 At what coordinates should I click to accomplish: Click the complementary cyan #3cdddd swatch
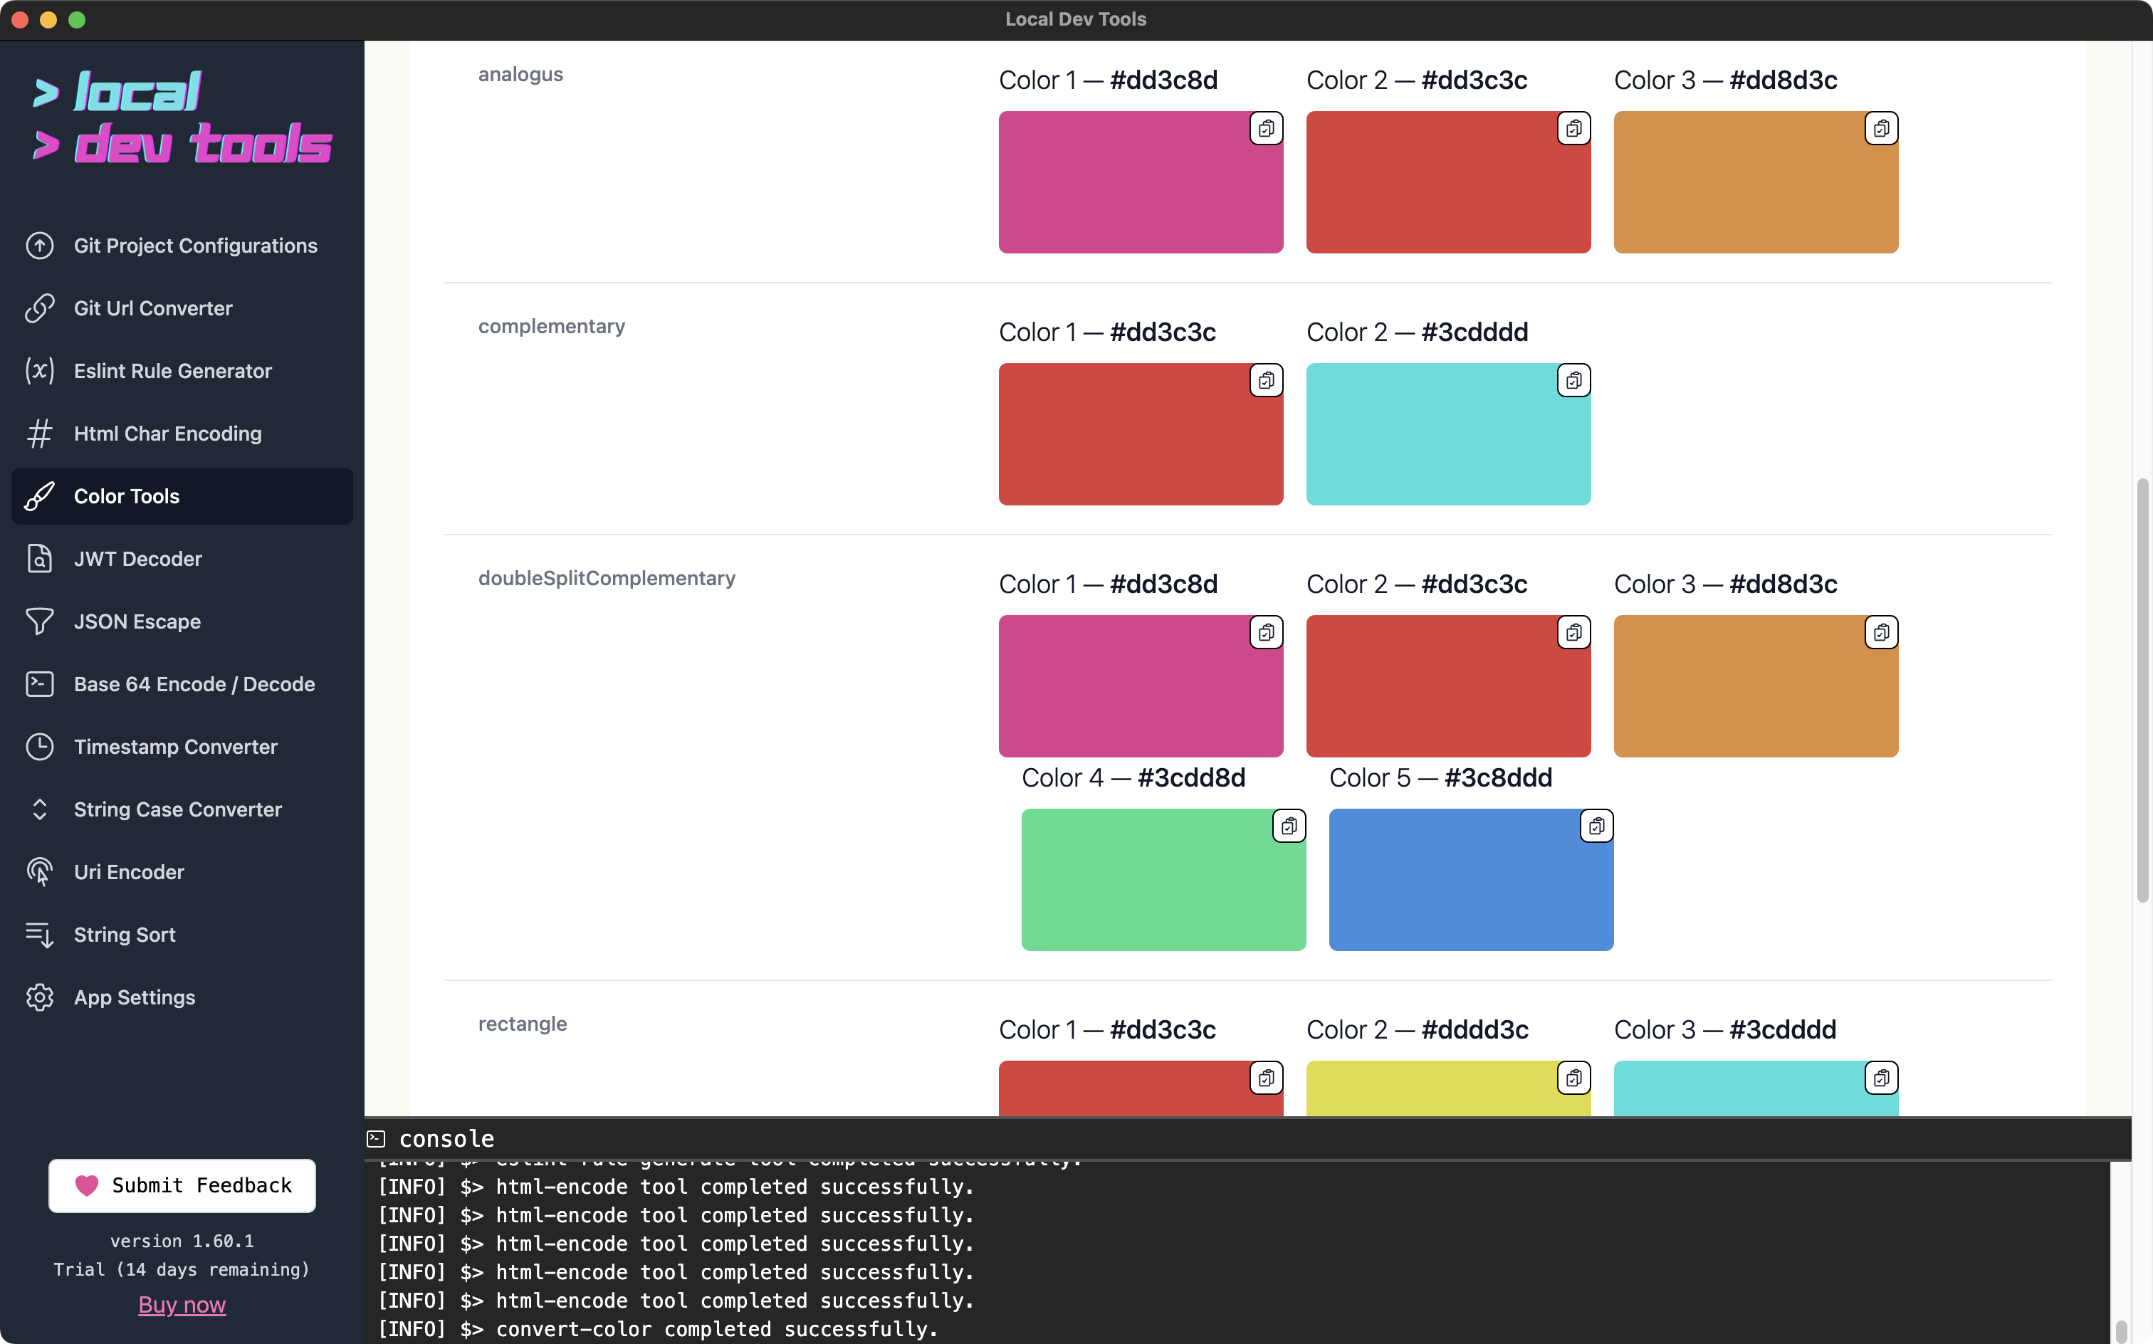coord(1448,434)
